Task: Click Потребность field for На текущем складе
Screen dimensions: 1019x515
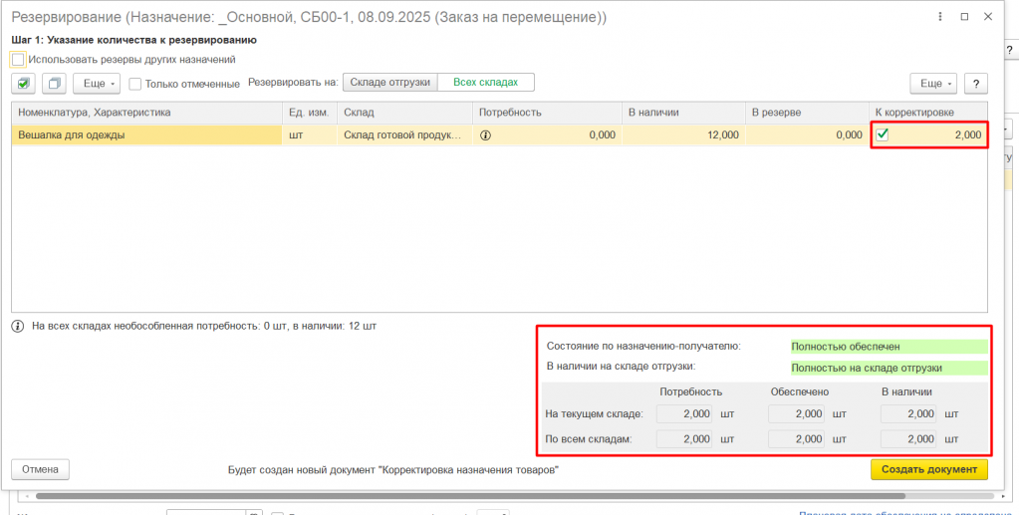Action: pyautogui.click(x=684, y=414)
